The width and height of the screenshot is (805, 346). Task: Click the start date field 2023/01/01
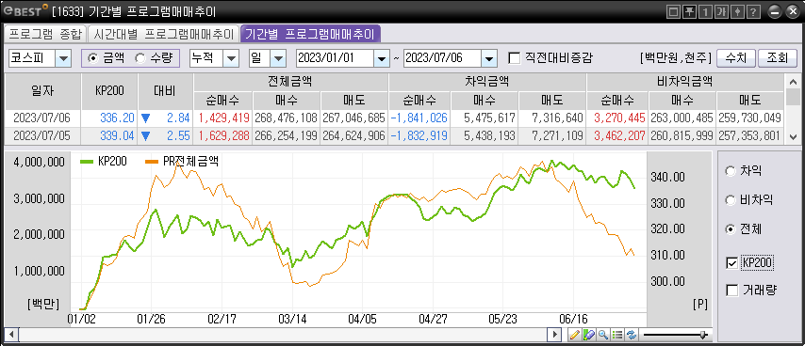pos(335,58)
